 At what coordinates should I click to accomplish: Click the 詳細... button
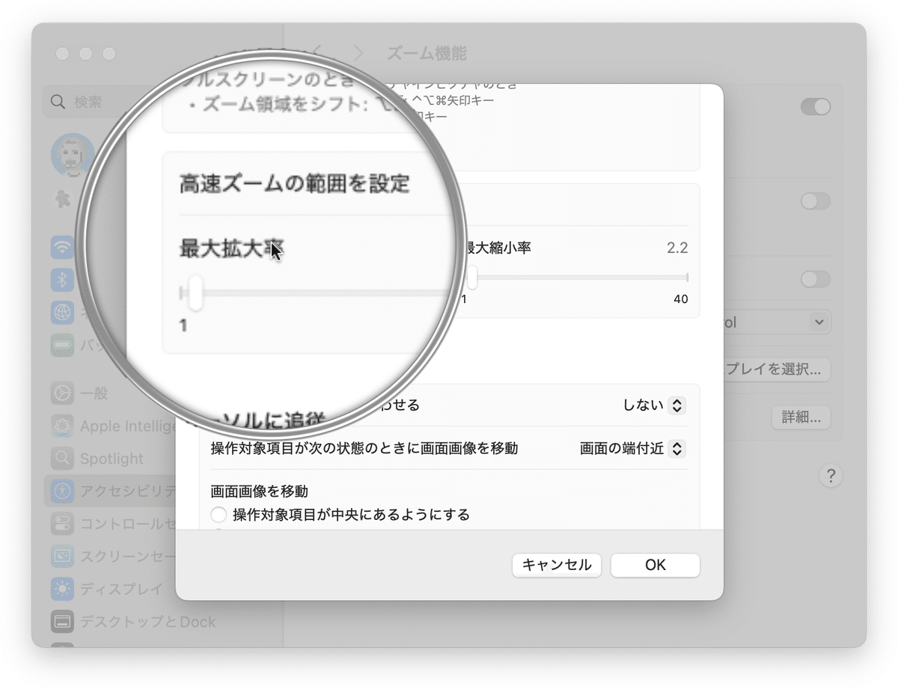pos(801,417)
